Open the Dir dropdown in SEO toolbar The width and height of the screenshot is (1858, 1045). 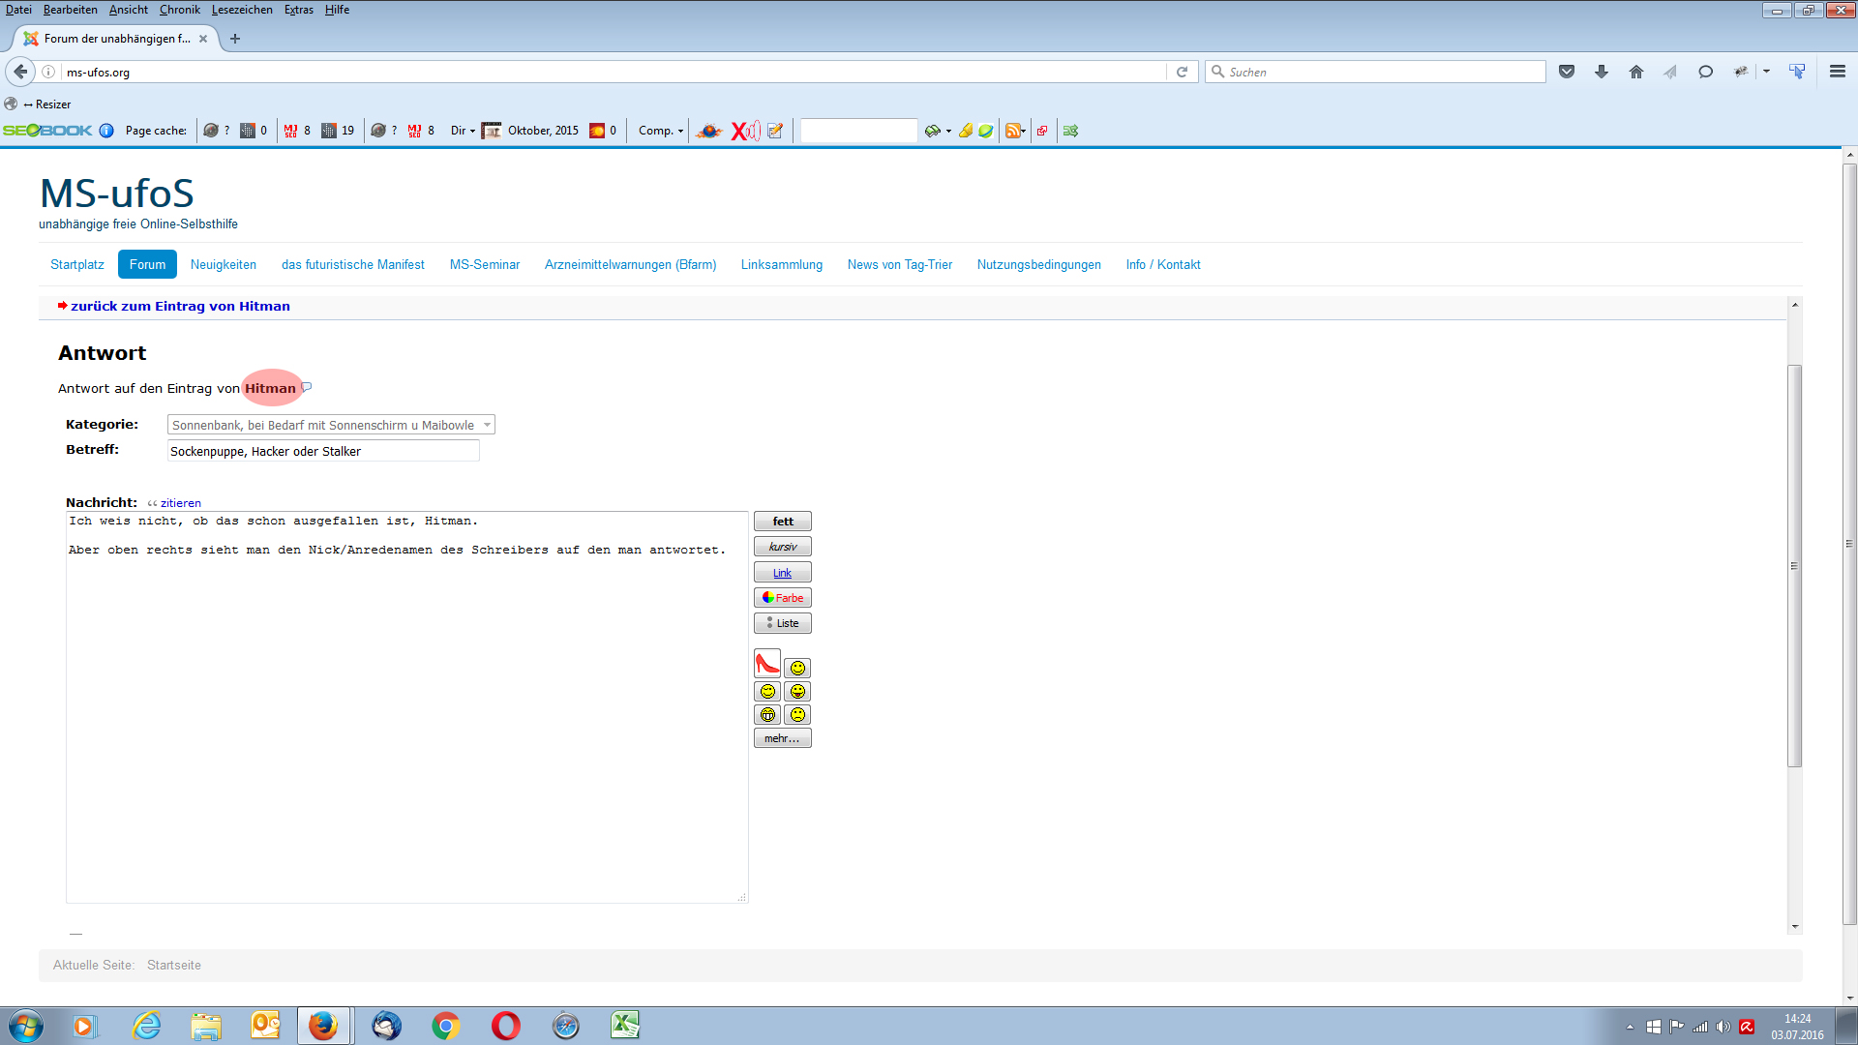[463, 131]
